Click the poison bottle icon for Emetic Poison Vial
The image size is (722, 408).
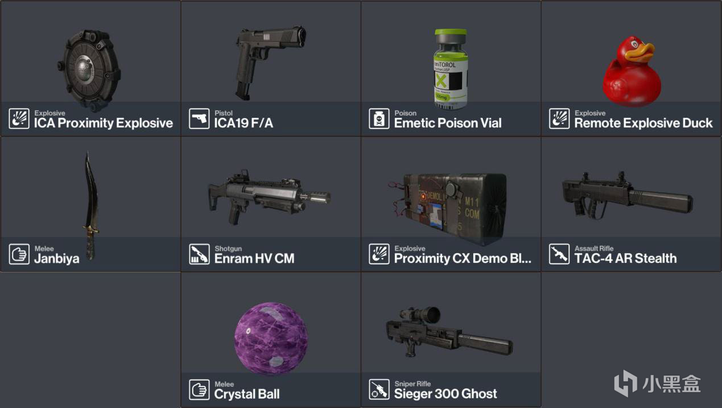(379, 118)
